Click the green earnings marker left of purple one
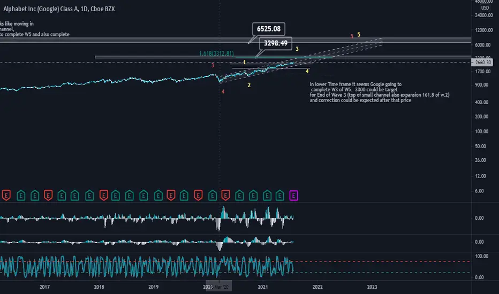The height and width of the screenshot is (294, 499). (279, 195)
